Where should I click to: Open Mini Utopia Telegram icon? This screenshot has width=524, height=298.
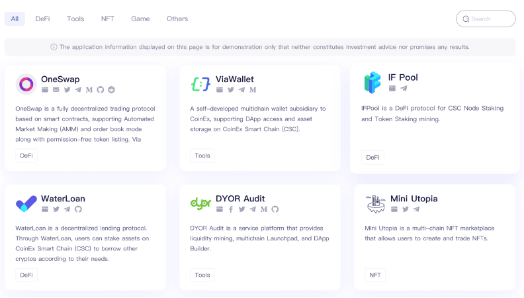coord(416,209)
